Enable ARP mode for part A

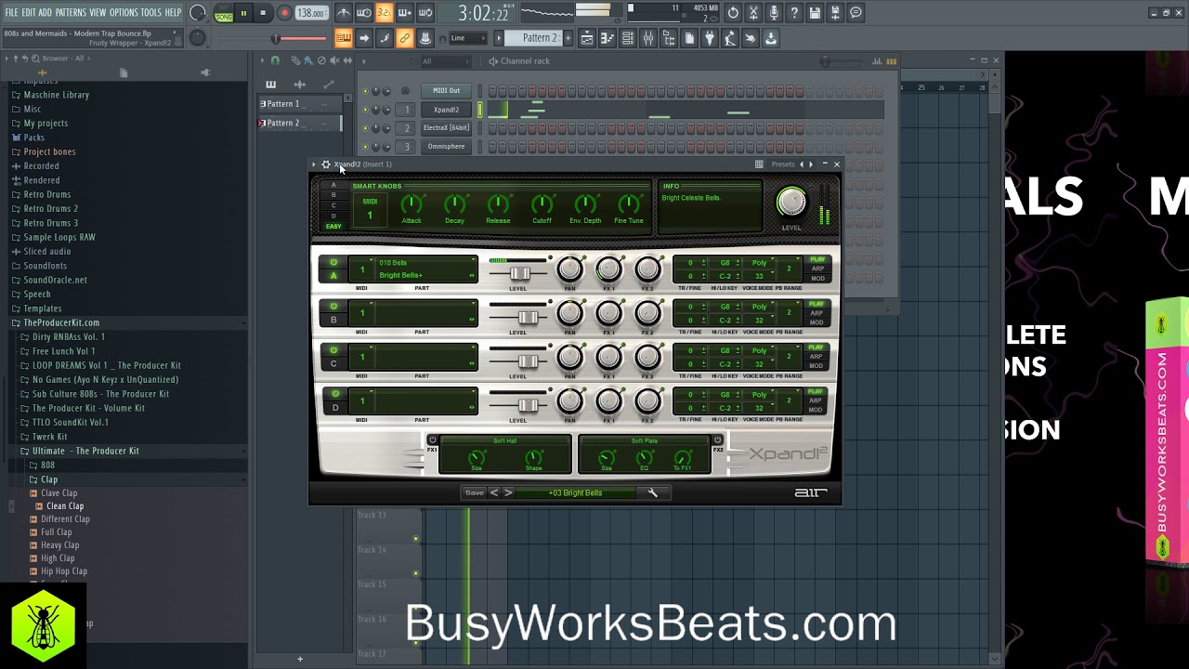(x=817, y=269)
